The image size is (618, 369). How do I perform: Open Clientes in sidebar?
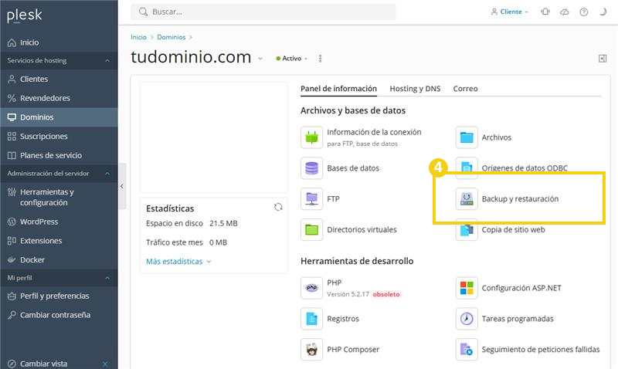click(59, 80)
